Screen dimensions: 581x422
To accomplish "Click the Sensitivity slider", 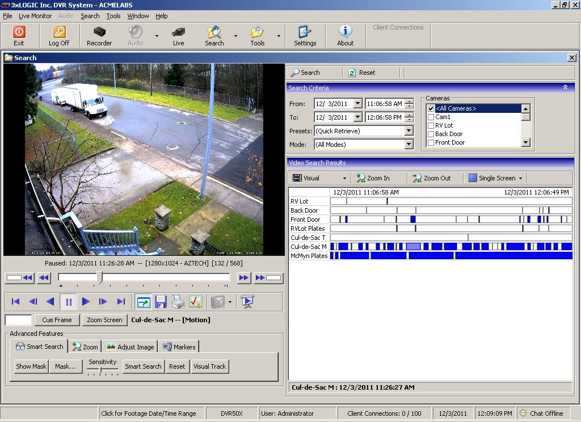I will click(x=101, y=370).
